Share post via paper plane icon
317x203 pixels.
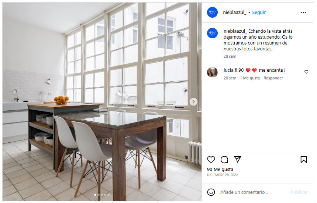coord(238,159)
